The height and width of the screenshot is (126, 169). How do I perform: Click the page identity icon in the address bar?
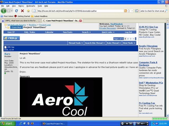(x=35, y=11)
